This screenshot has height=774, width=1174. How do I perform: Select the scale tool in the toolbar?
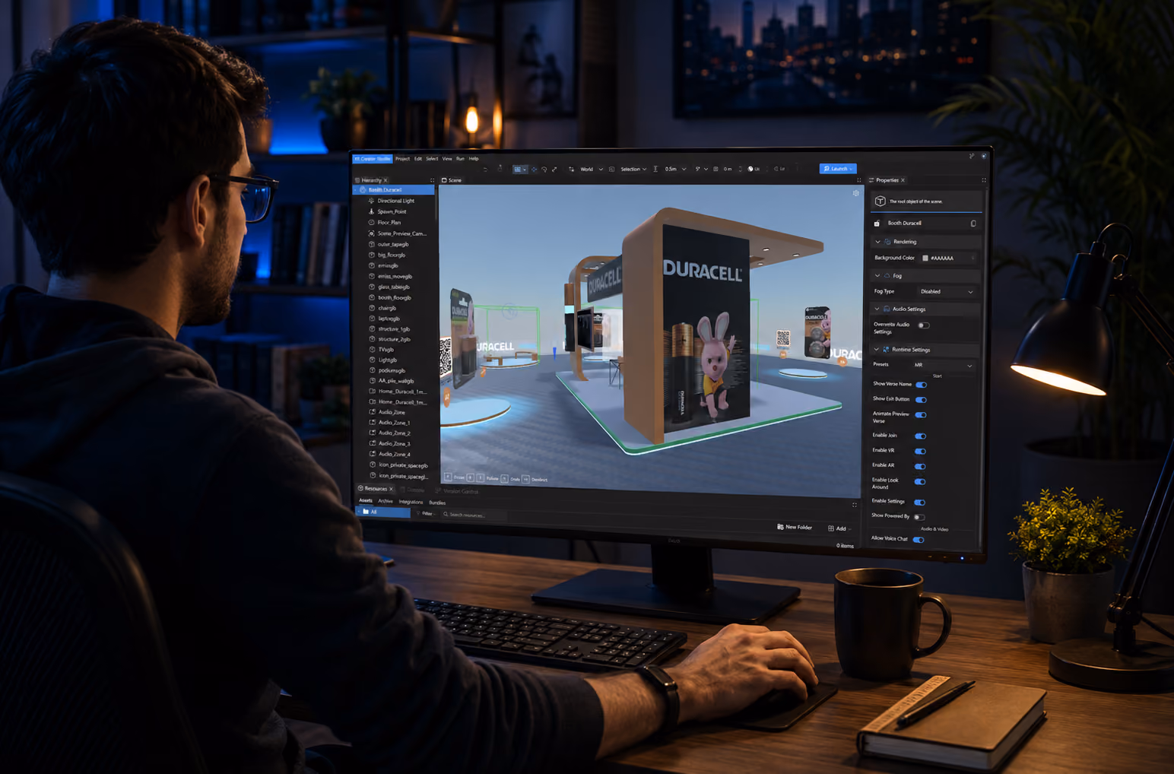click(554, 169)
